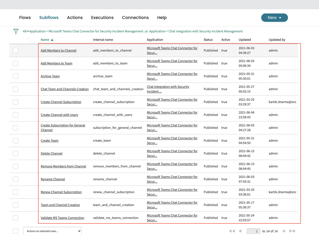The height and width of the screenshot is (235, 319).
Task: Open the Team and Channel Creation subflow
Action: pos(60,205)
